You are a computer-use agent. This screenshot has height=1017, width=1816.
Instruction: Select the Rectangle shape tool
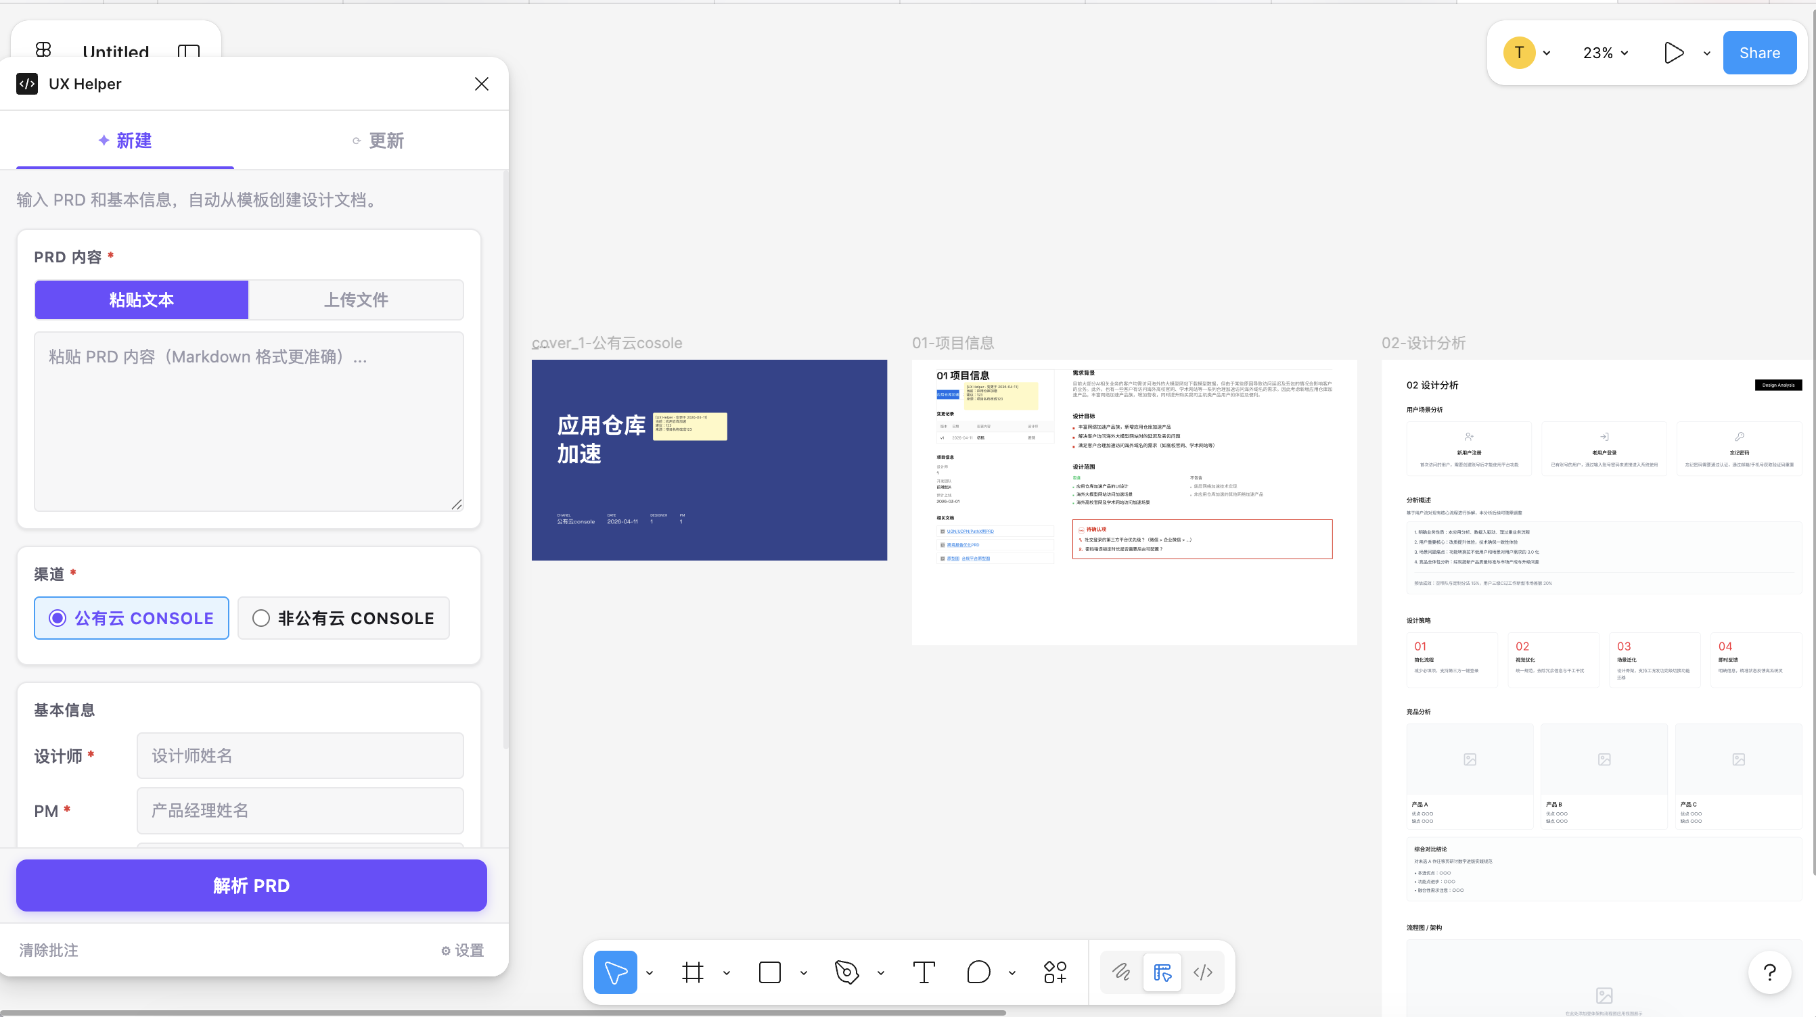click(x=770, y=972)
